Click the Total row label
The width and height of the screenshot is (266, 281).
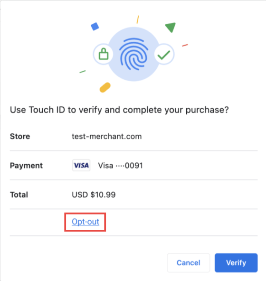19,195
